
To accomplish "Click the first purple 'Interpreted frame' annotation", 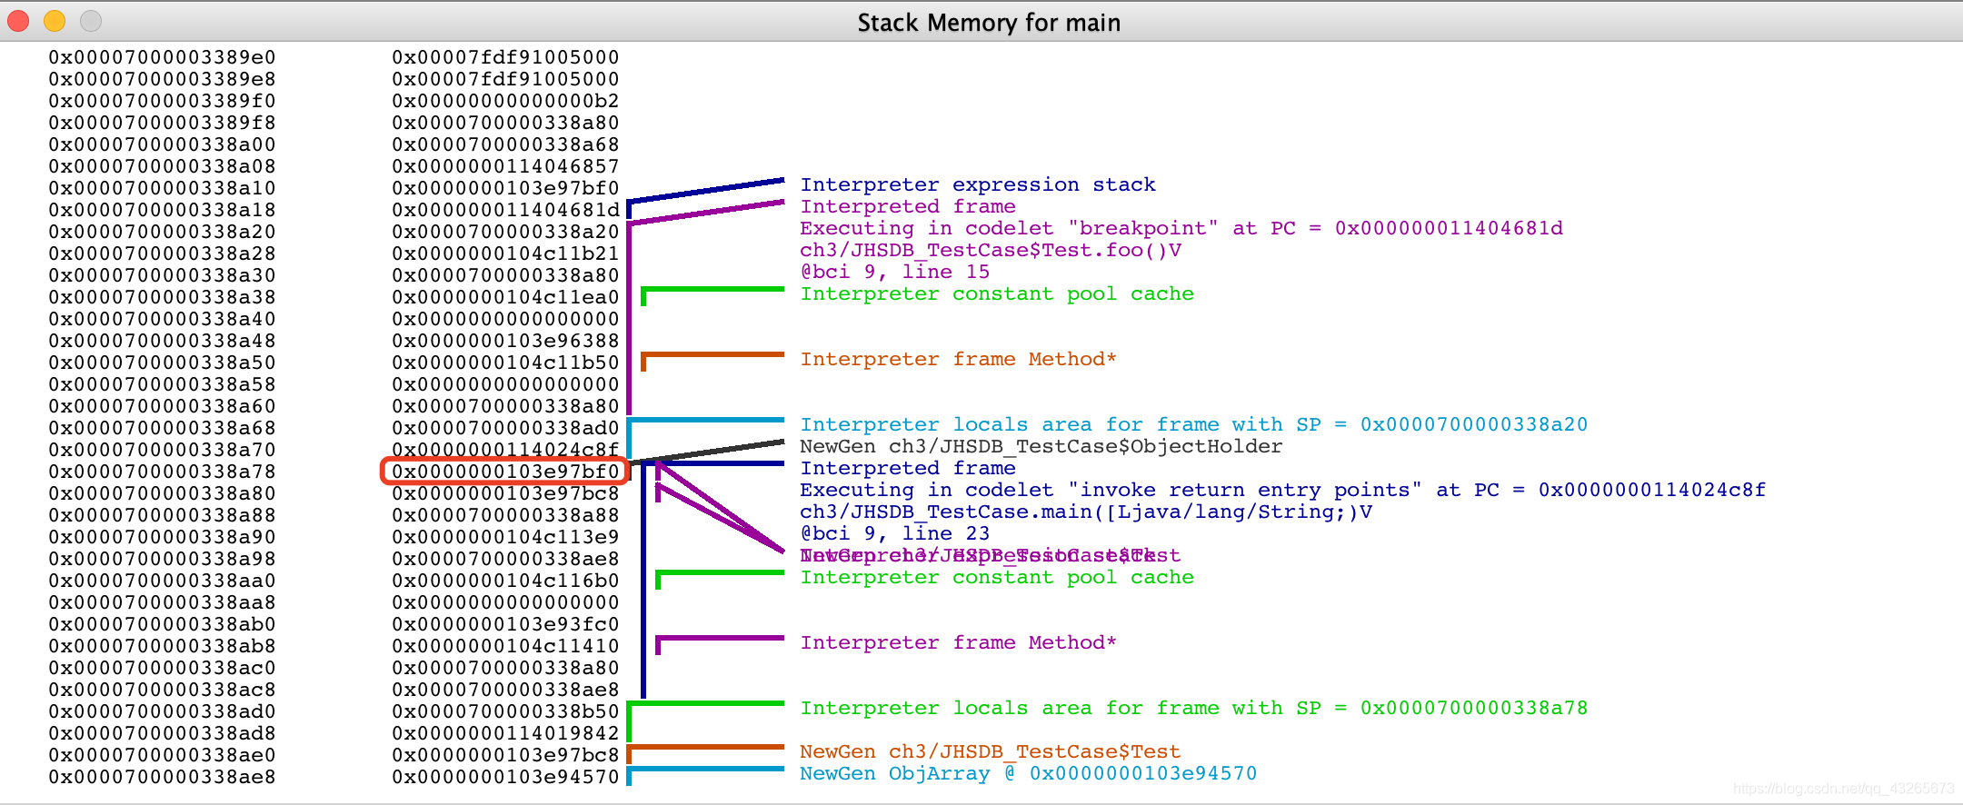I will 908,206.
